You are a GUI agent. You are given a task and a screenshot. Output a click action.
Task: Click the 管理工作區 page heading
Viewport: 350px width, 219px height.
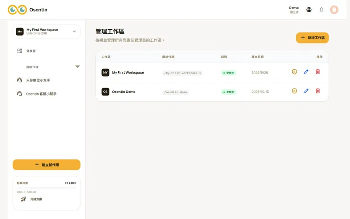click(110, 31)
